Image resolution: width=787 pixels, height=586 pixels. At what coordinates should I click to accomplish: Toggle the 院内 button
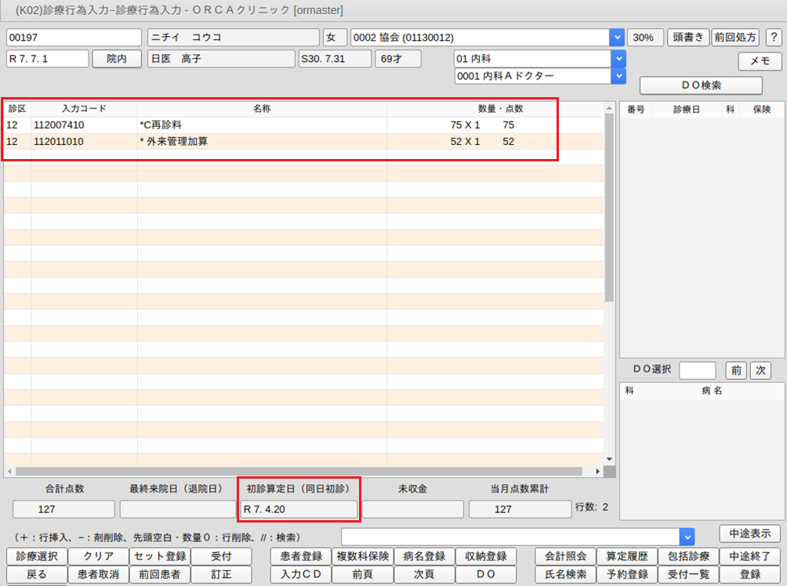pyautogui.click(x=117, y=59)
